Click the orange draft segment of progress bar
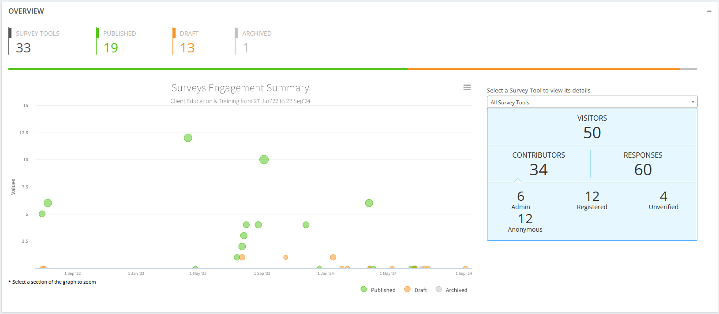The image size is (719, 314). pos(543,69)
